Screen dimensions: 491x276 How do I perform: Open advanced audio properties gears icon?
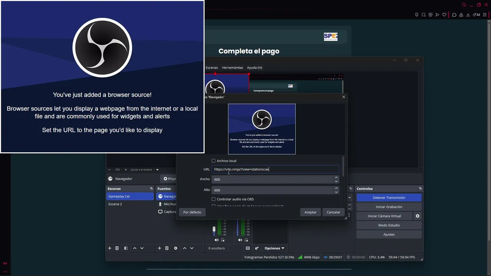(257, 248)
